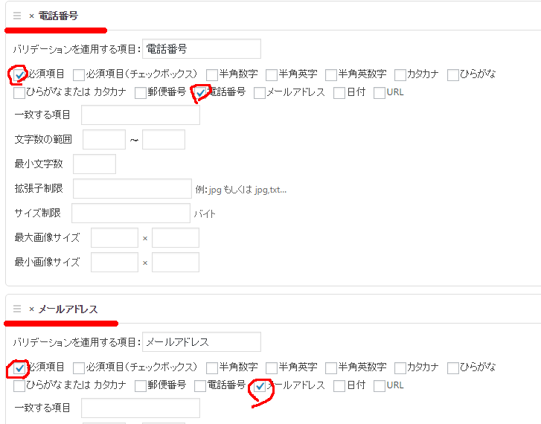Click the 一致する項目 field in 電話番号 section
This screenshot has width=541, height=424.
click(141, 115)
